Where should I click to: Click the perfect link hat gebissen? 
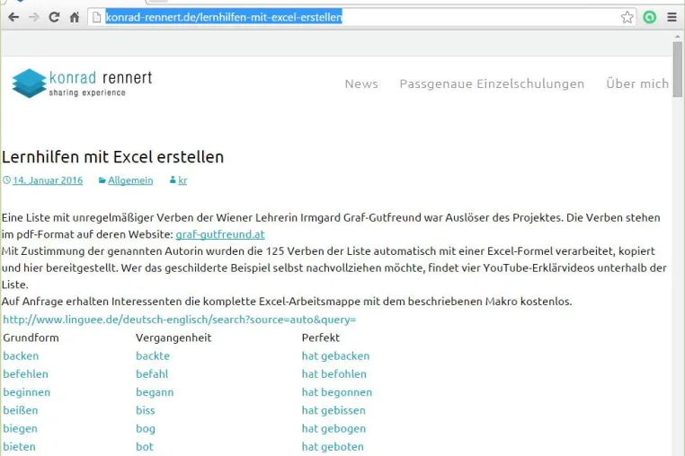(x=334, y=410)
